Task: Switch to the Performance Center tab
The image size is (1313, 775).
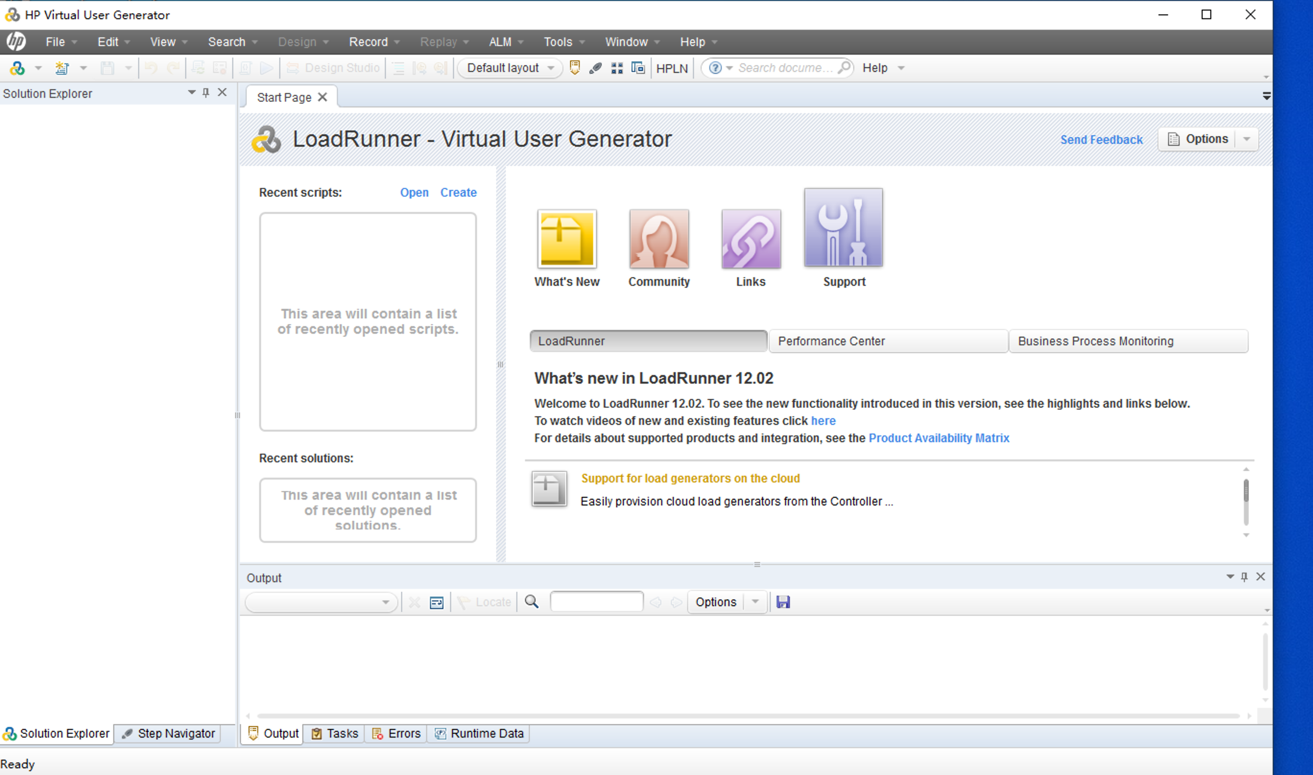Action: tap(888, 341)
